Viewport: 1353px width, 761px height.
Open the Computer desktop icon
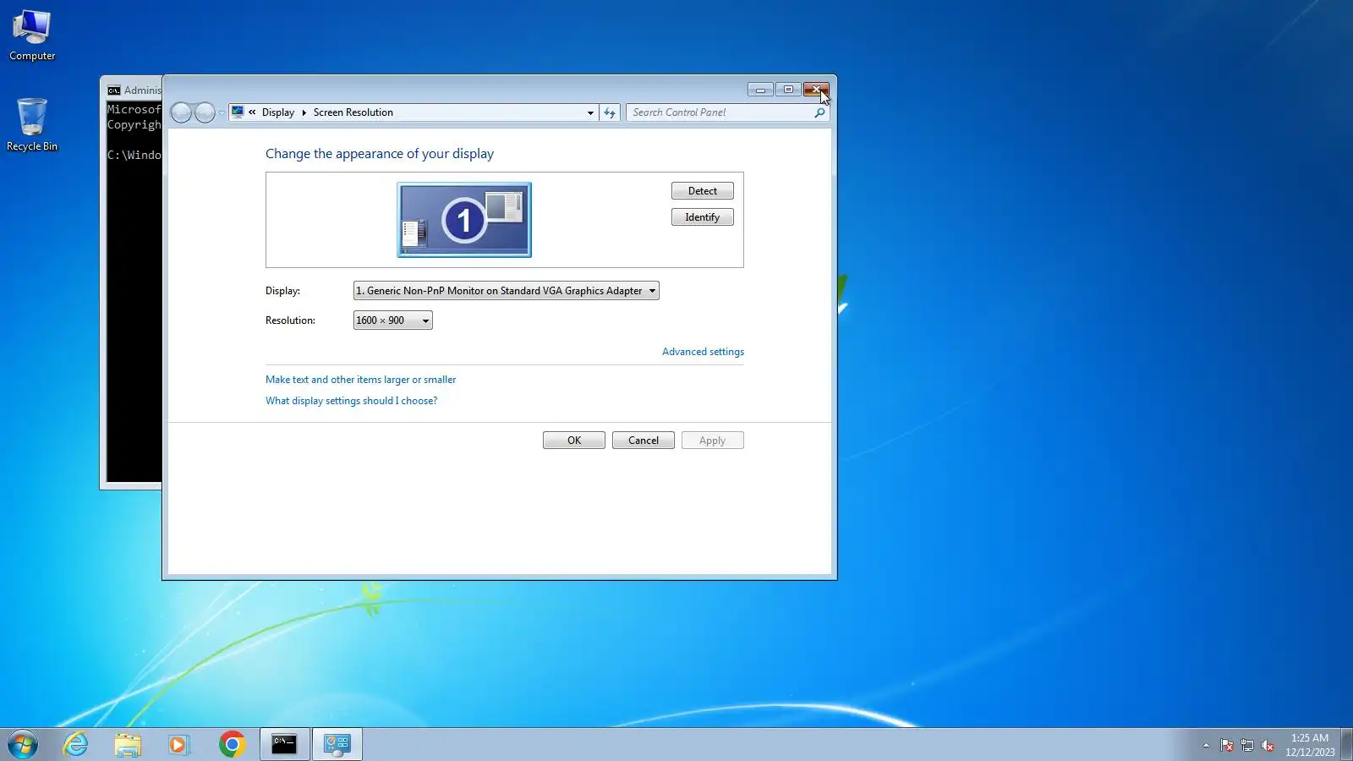click(x=32, y=36)
